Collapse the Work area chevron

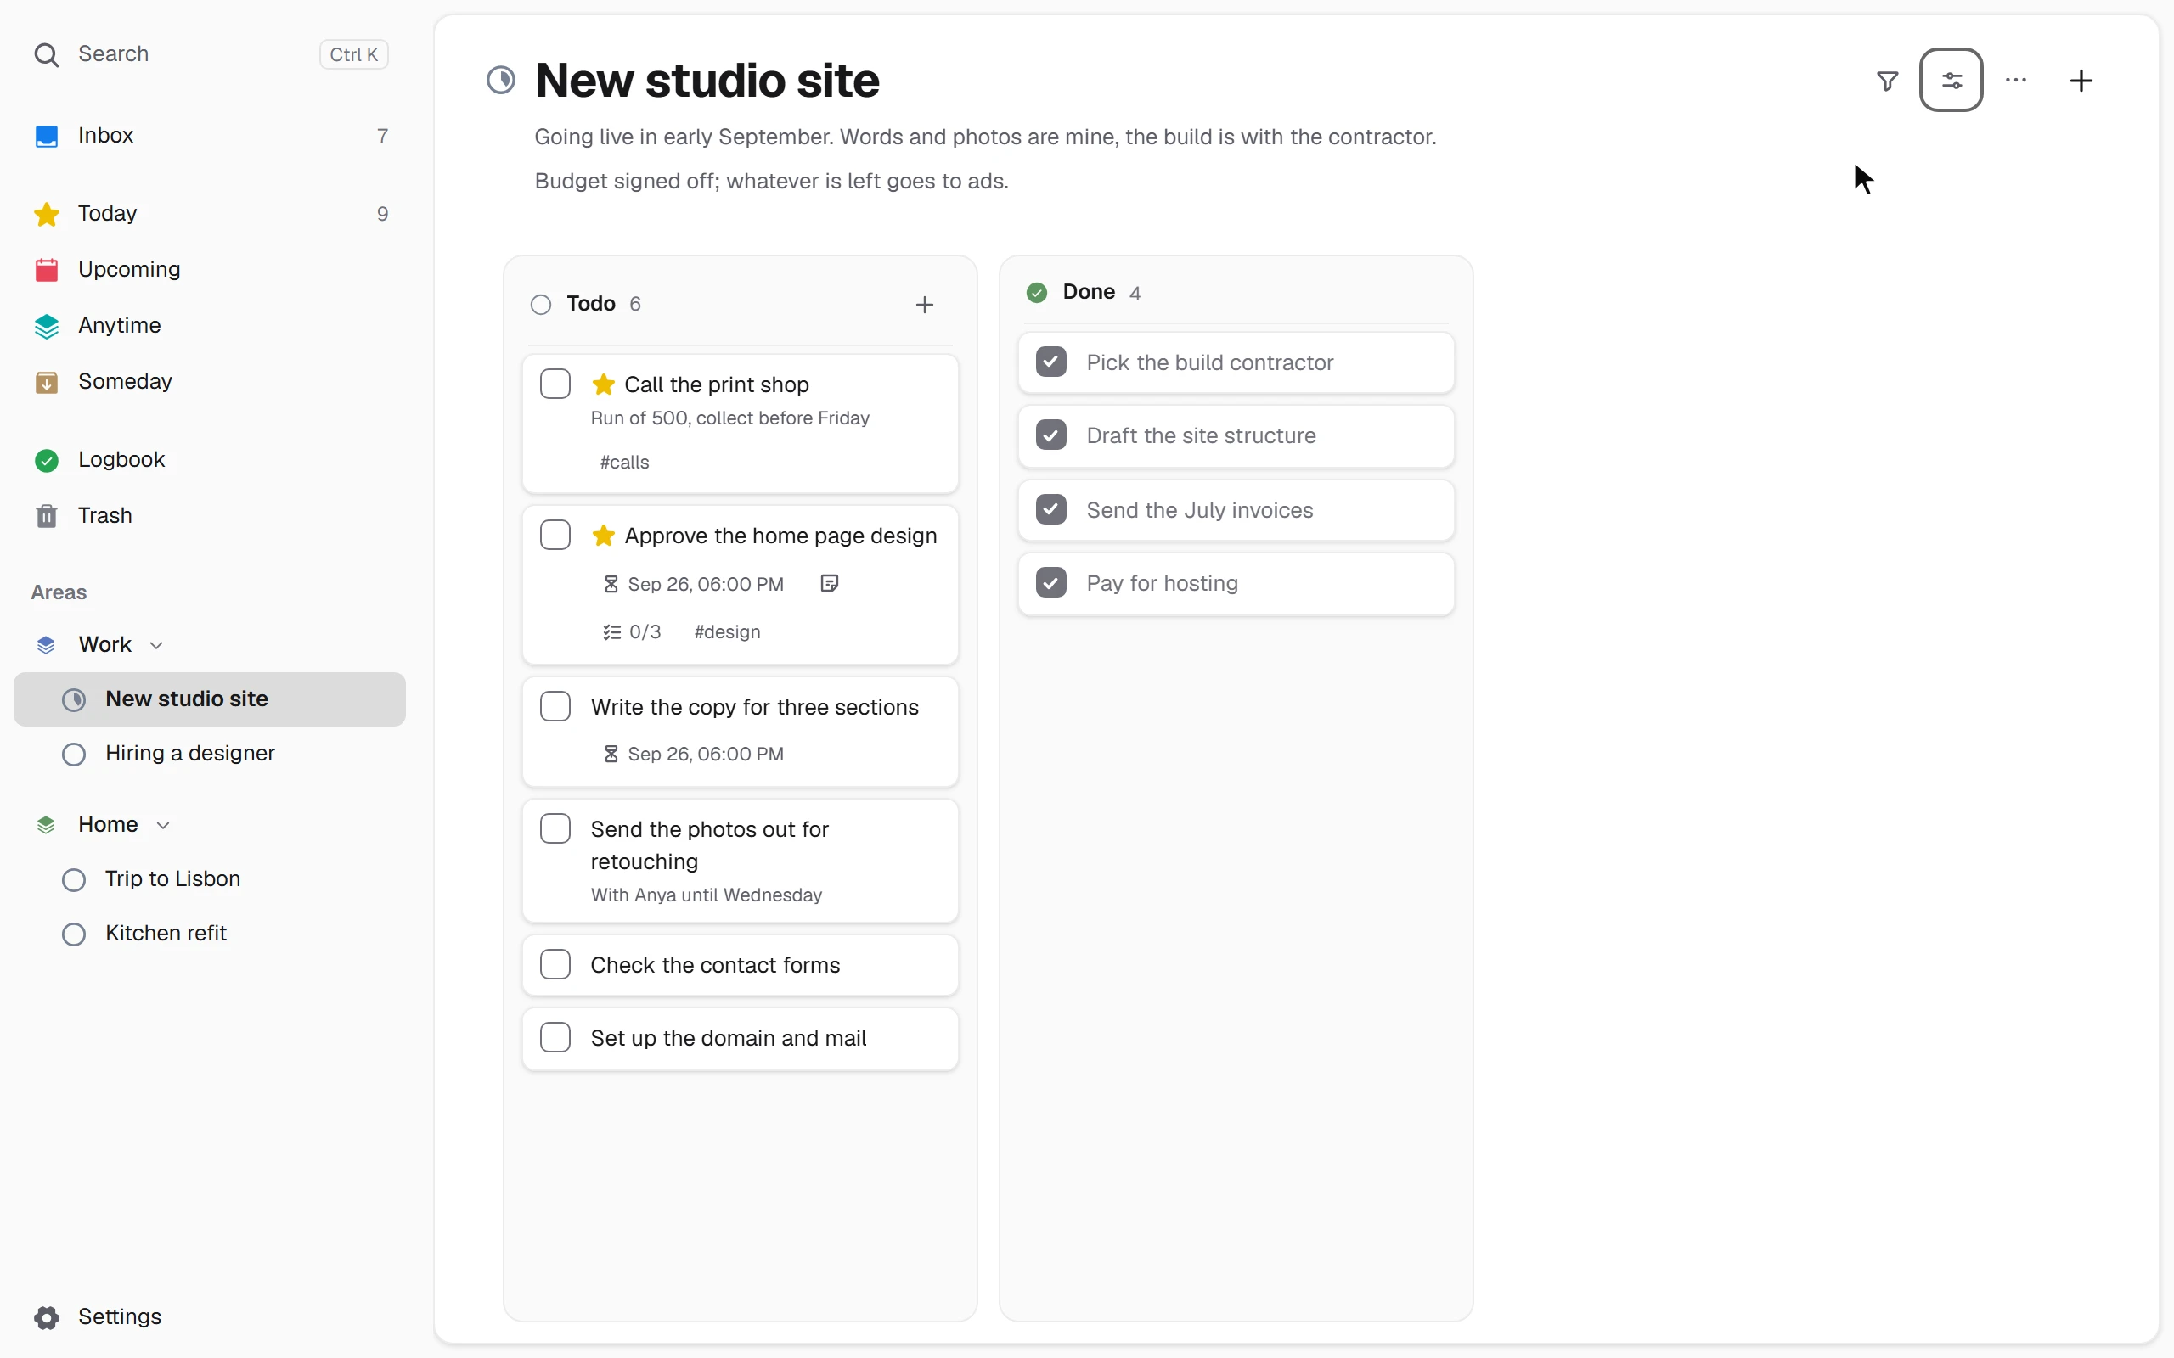[156, 646]
